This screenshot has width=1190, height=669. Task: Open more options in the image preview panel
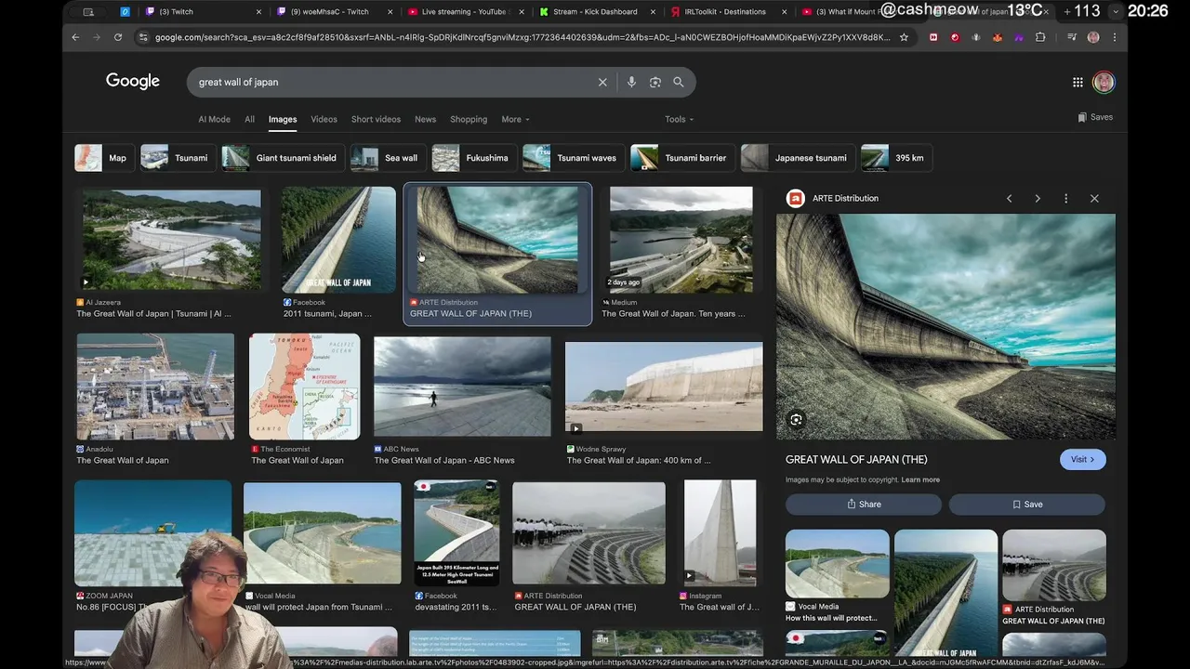(x=1066, y=198)
